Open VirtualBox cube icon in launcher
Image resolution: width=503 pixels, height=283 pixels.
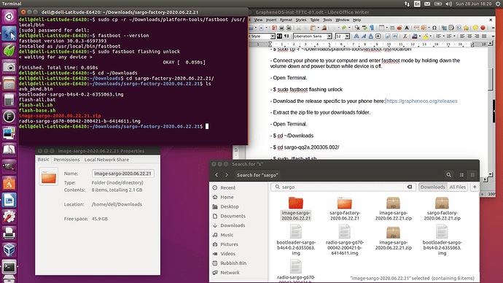(x=9, y=249)
